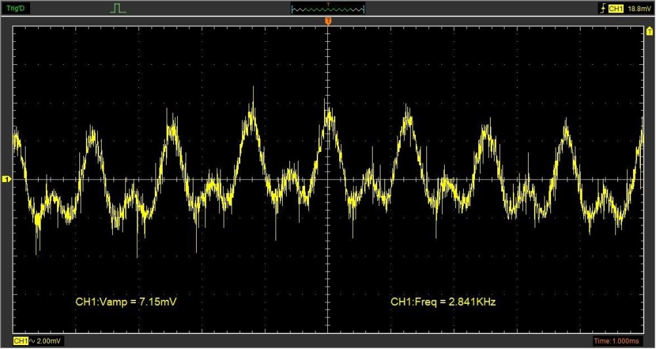Image resolution: width=656 pixels, height=349 pixels.
Task: Click the deepest negative noise spike on the waveform
Action: 137,255
